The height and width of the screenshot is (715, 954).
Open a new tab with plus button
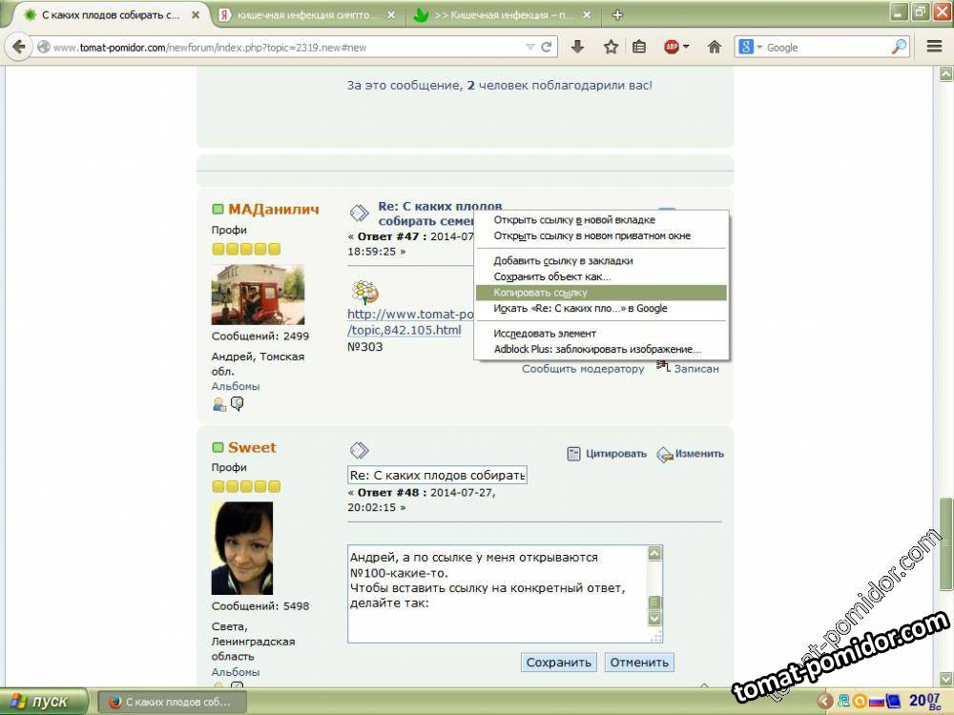coord(617,14)
